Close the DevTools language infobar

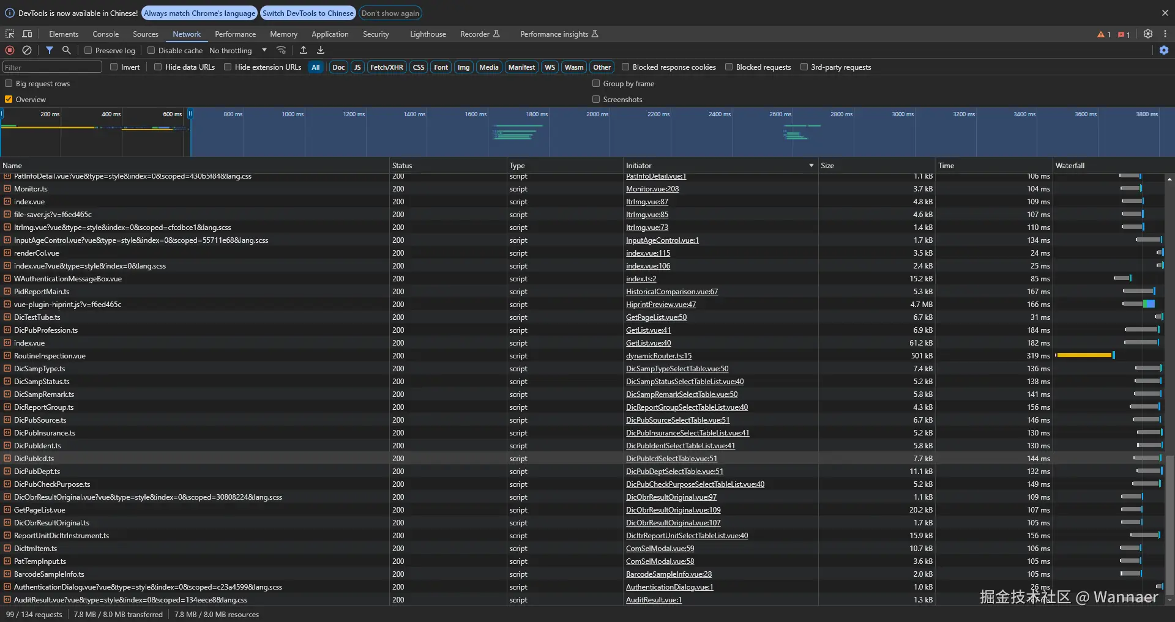(x=1165, y=13)
